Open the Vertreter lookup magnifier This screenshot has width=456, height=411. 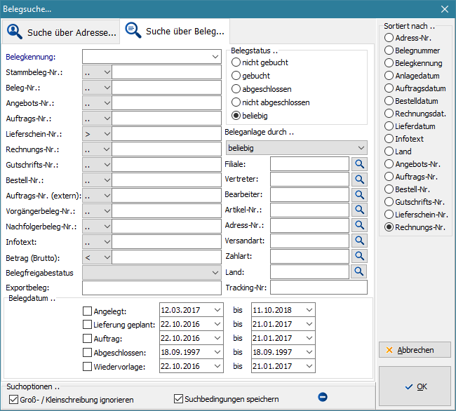click(x=359, y=180)
